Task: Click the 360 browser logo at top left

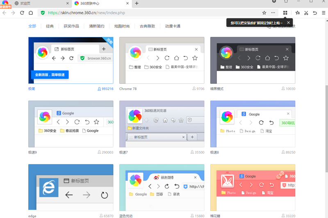Action: click(x=5, y=2)
